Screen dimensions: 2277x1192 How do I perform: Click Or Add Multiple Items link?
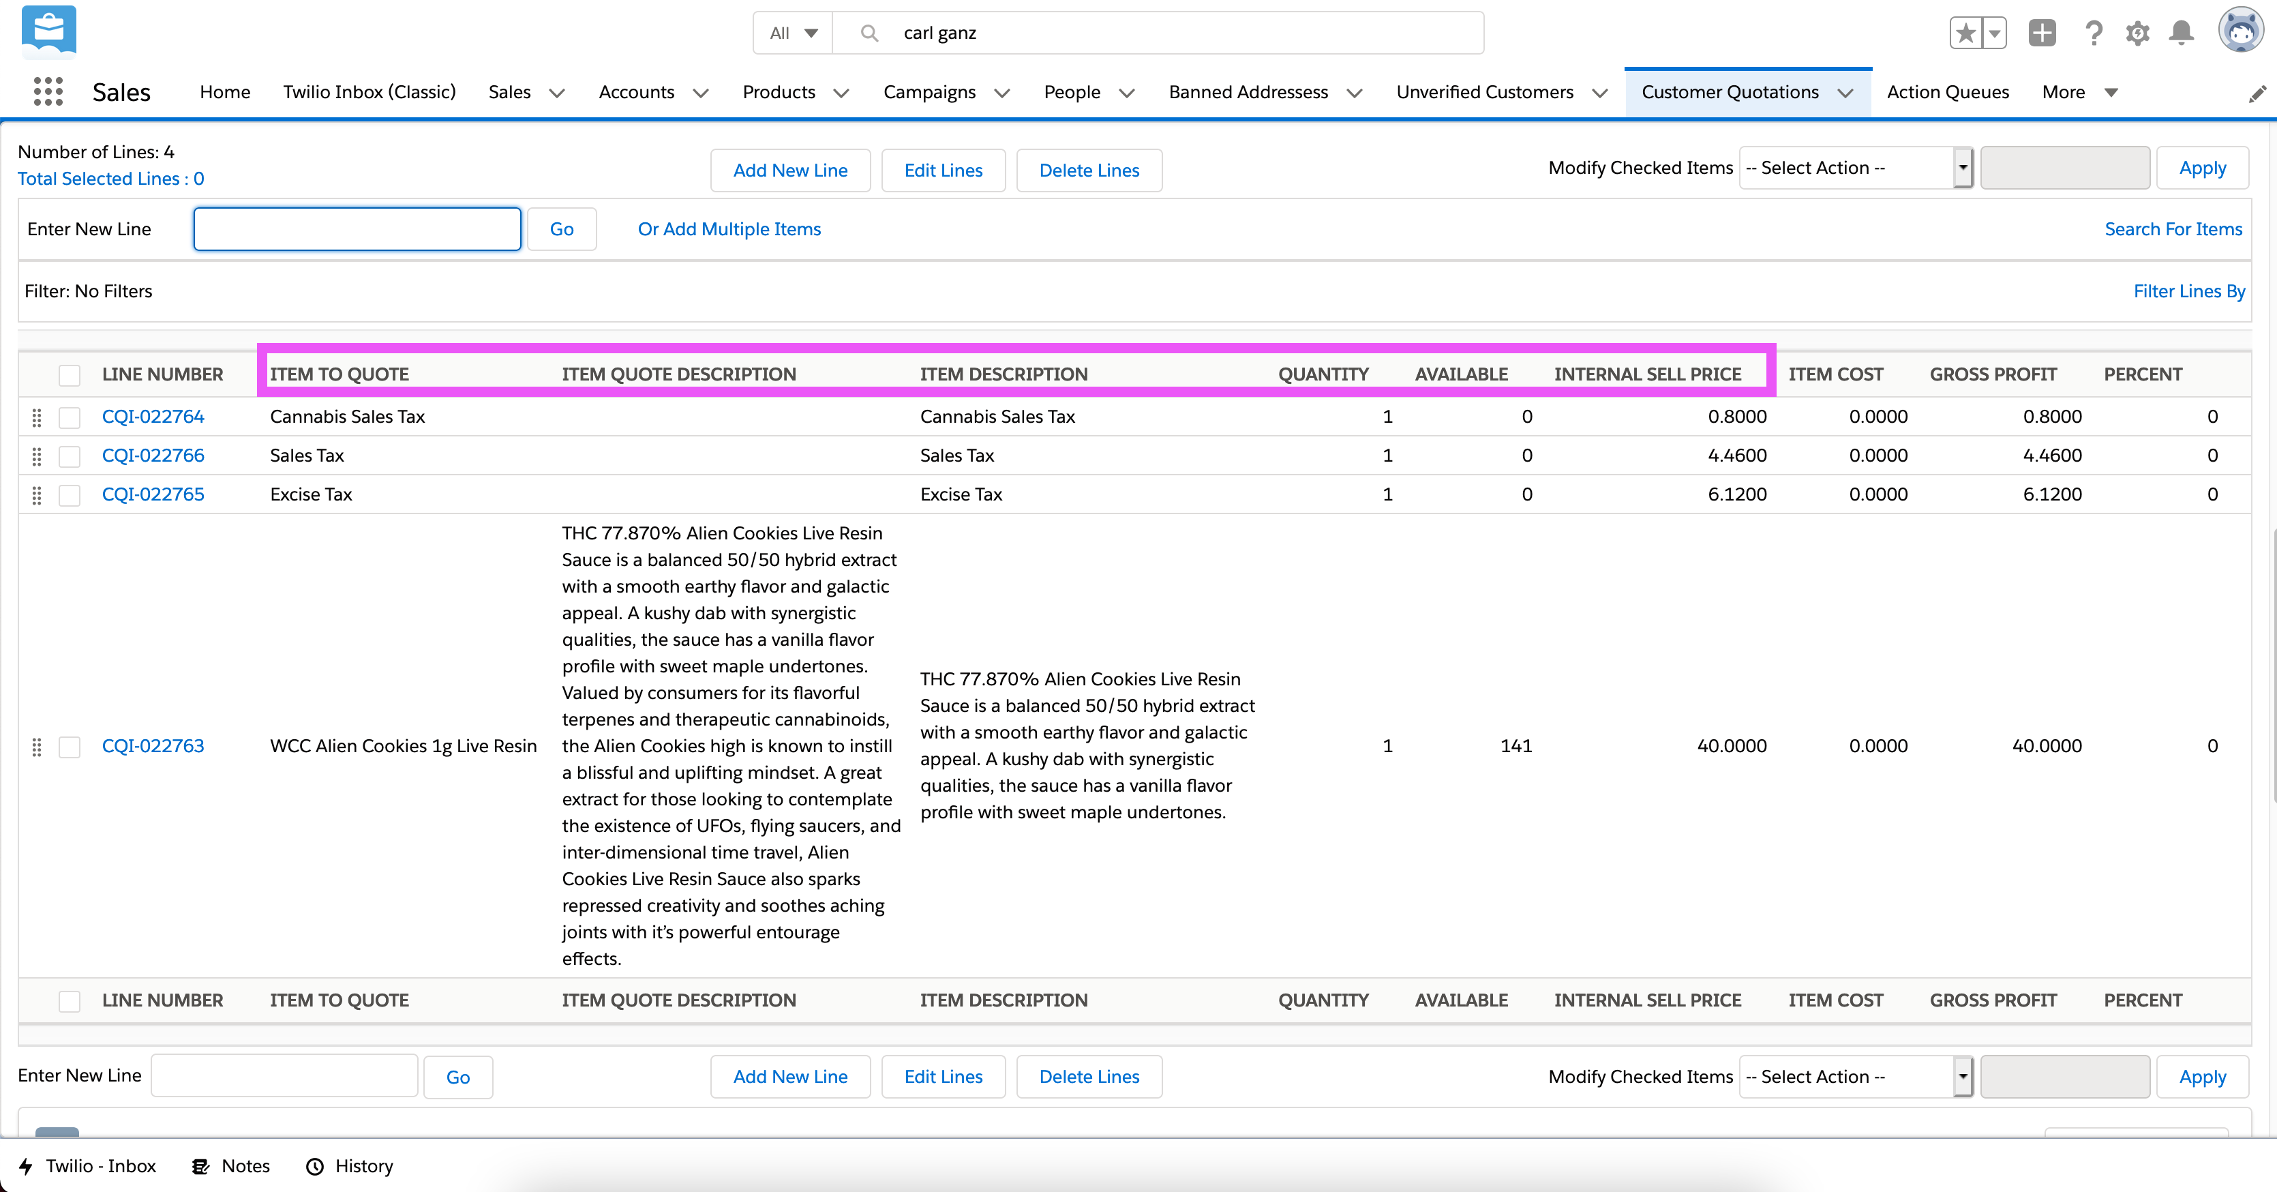729,229
